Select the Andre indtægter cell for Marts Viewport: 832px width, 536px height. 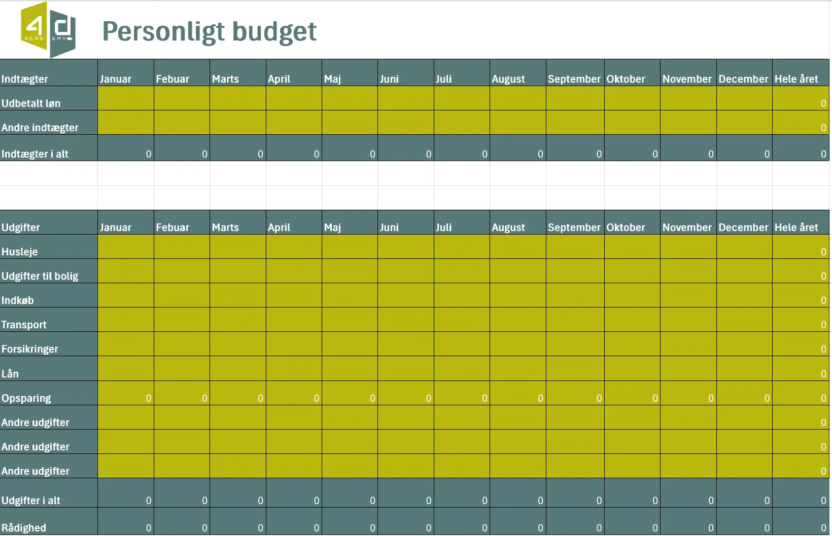[238, 123]
